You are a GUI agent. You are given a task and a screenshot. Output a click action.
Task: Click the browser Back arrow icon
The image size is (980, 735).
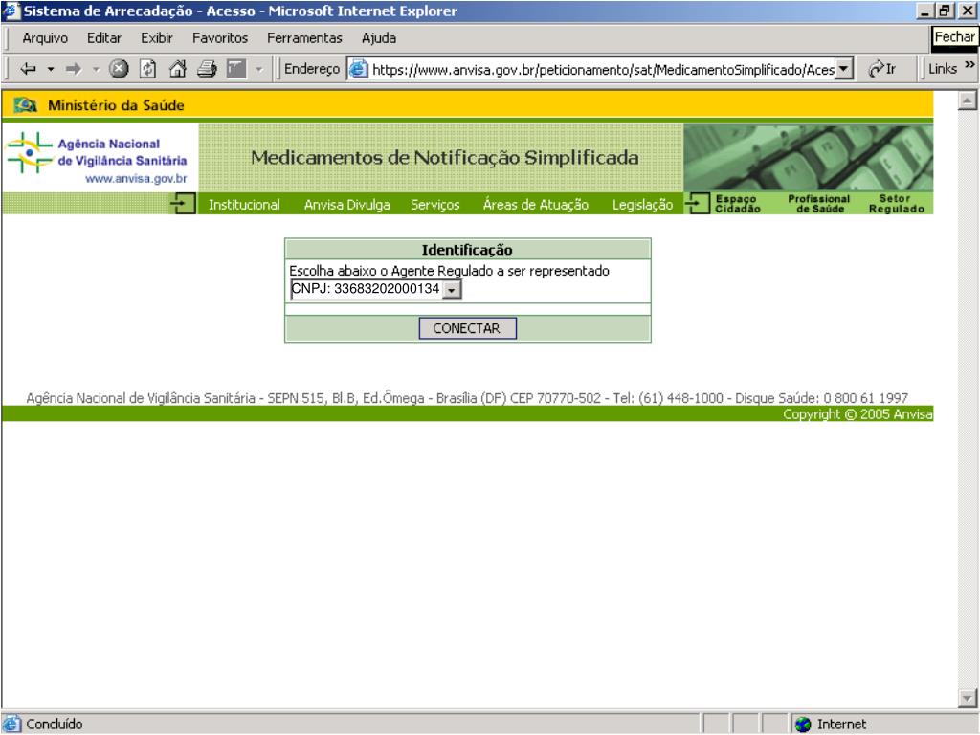pos(28,69)
